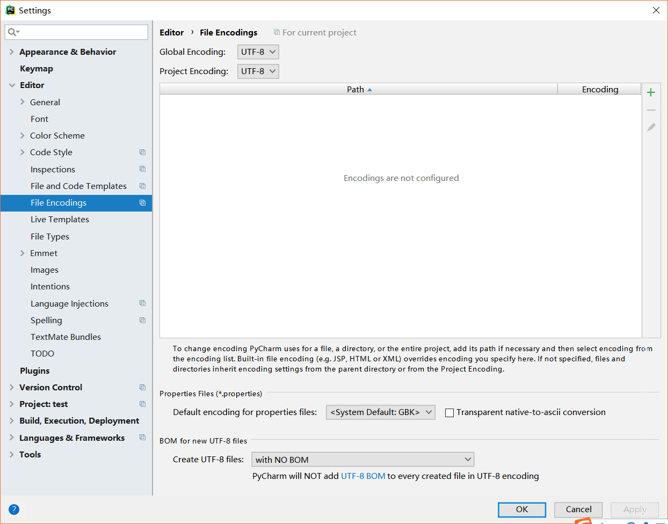This screenshot has width=668, height=524.
Task: Click the magnifier icon in the search field
Action: pos(12,32)
